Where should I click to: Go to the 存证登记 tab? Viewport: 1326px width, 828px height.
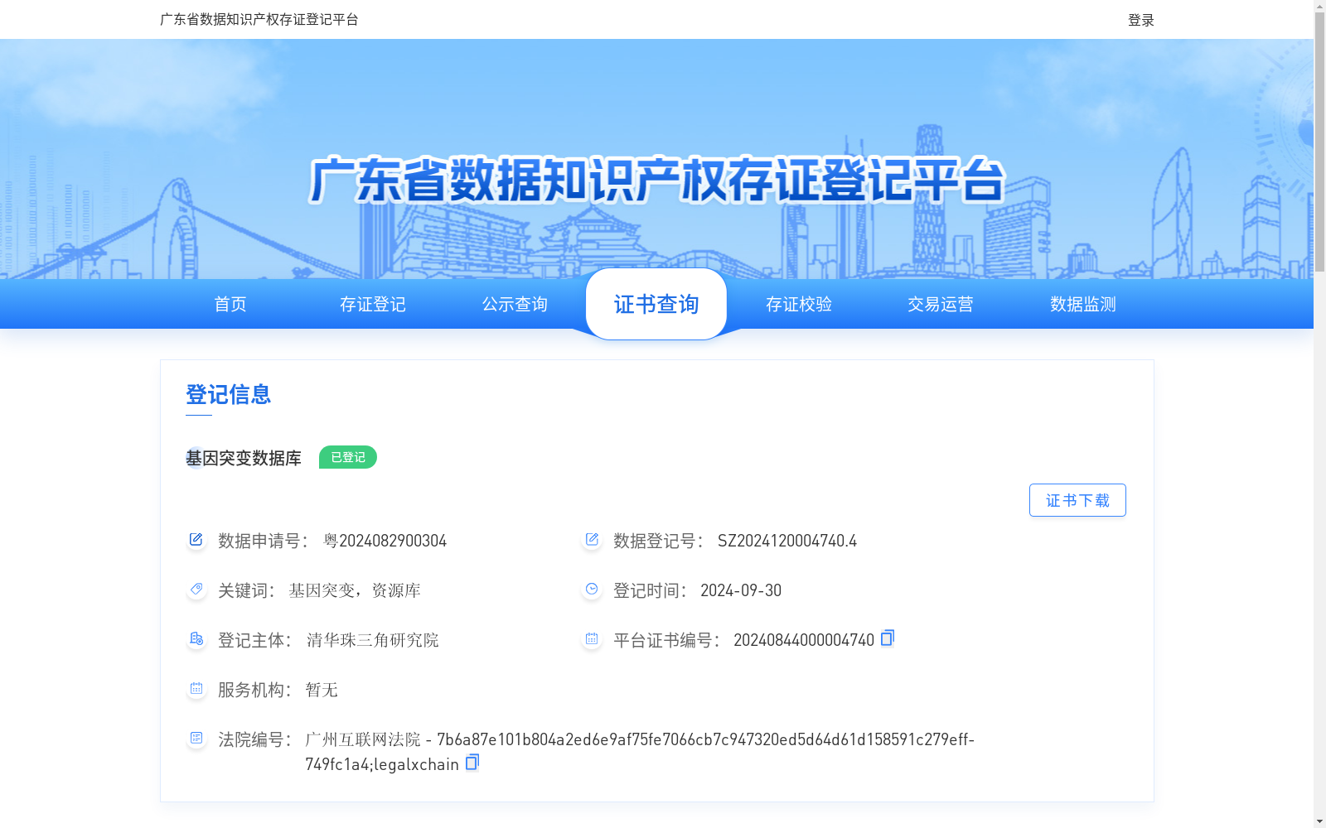point(373,304)
